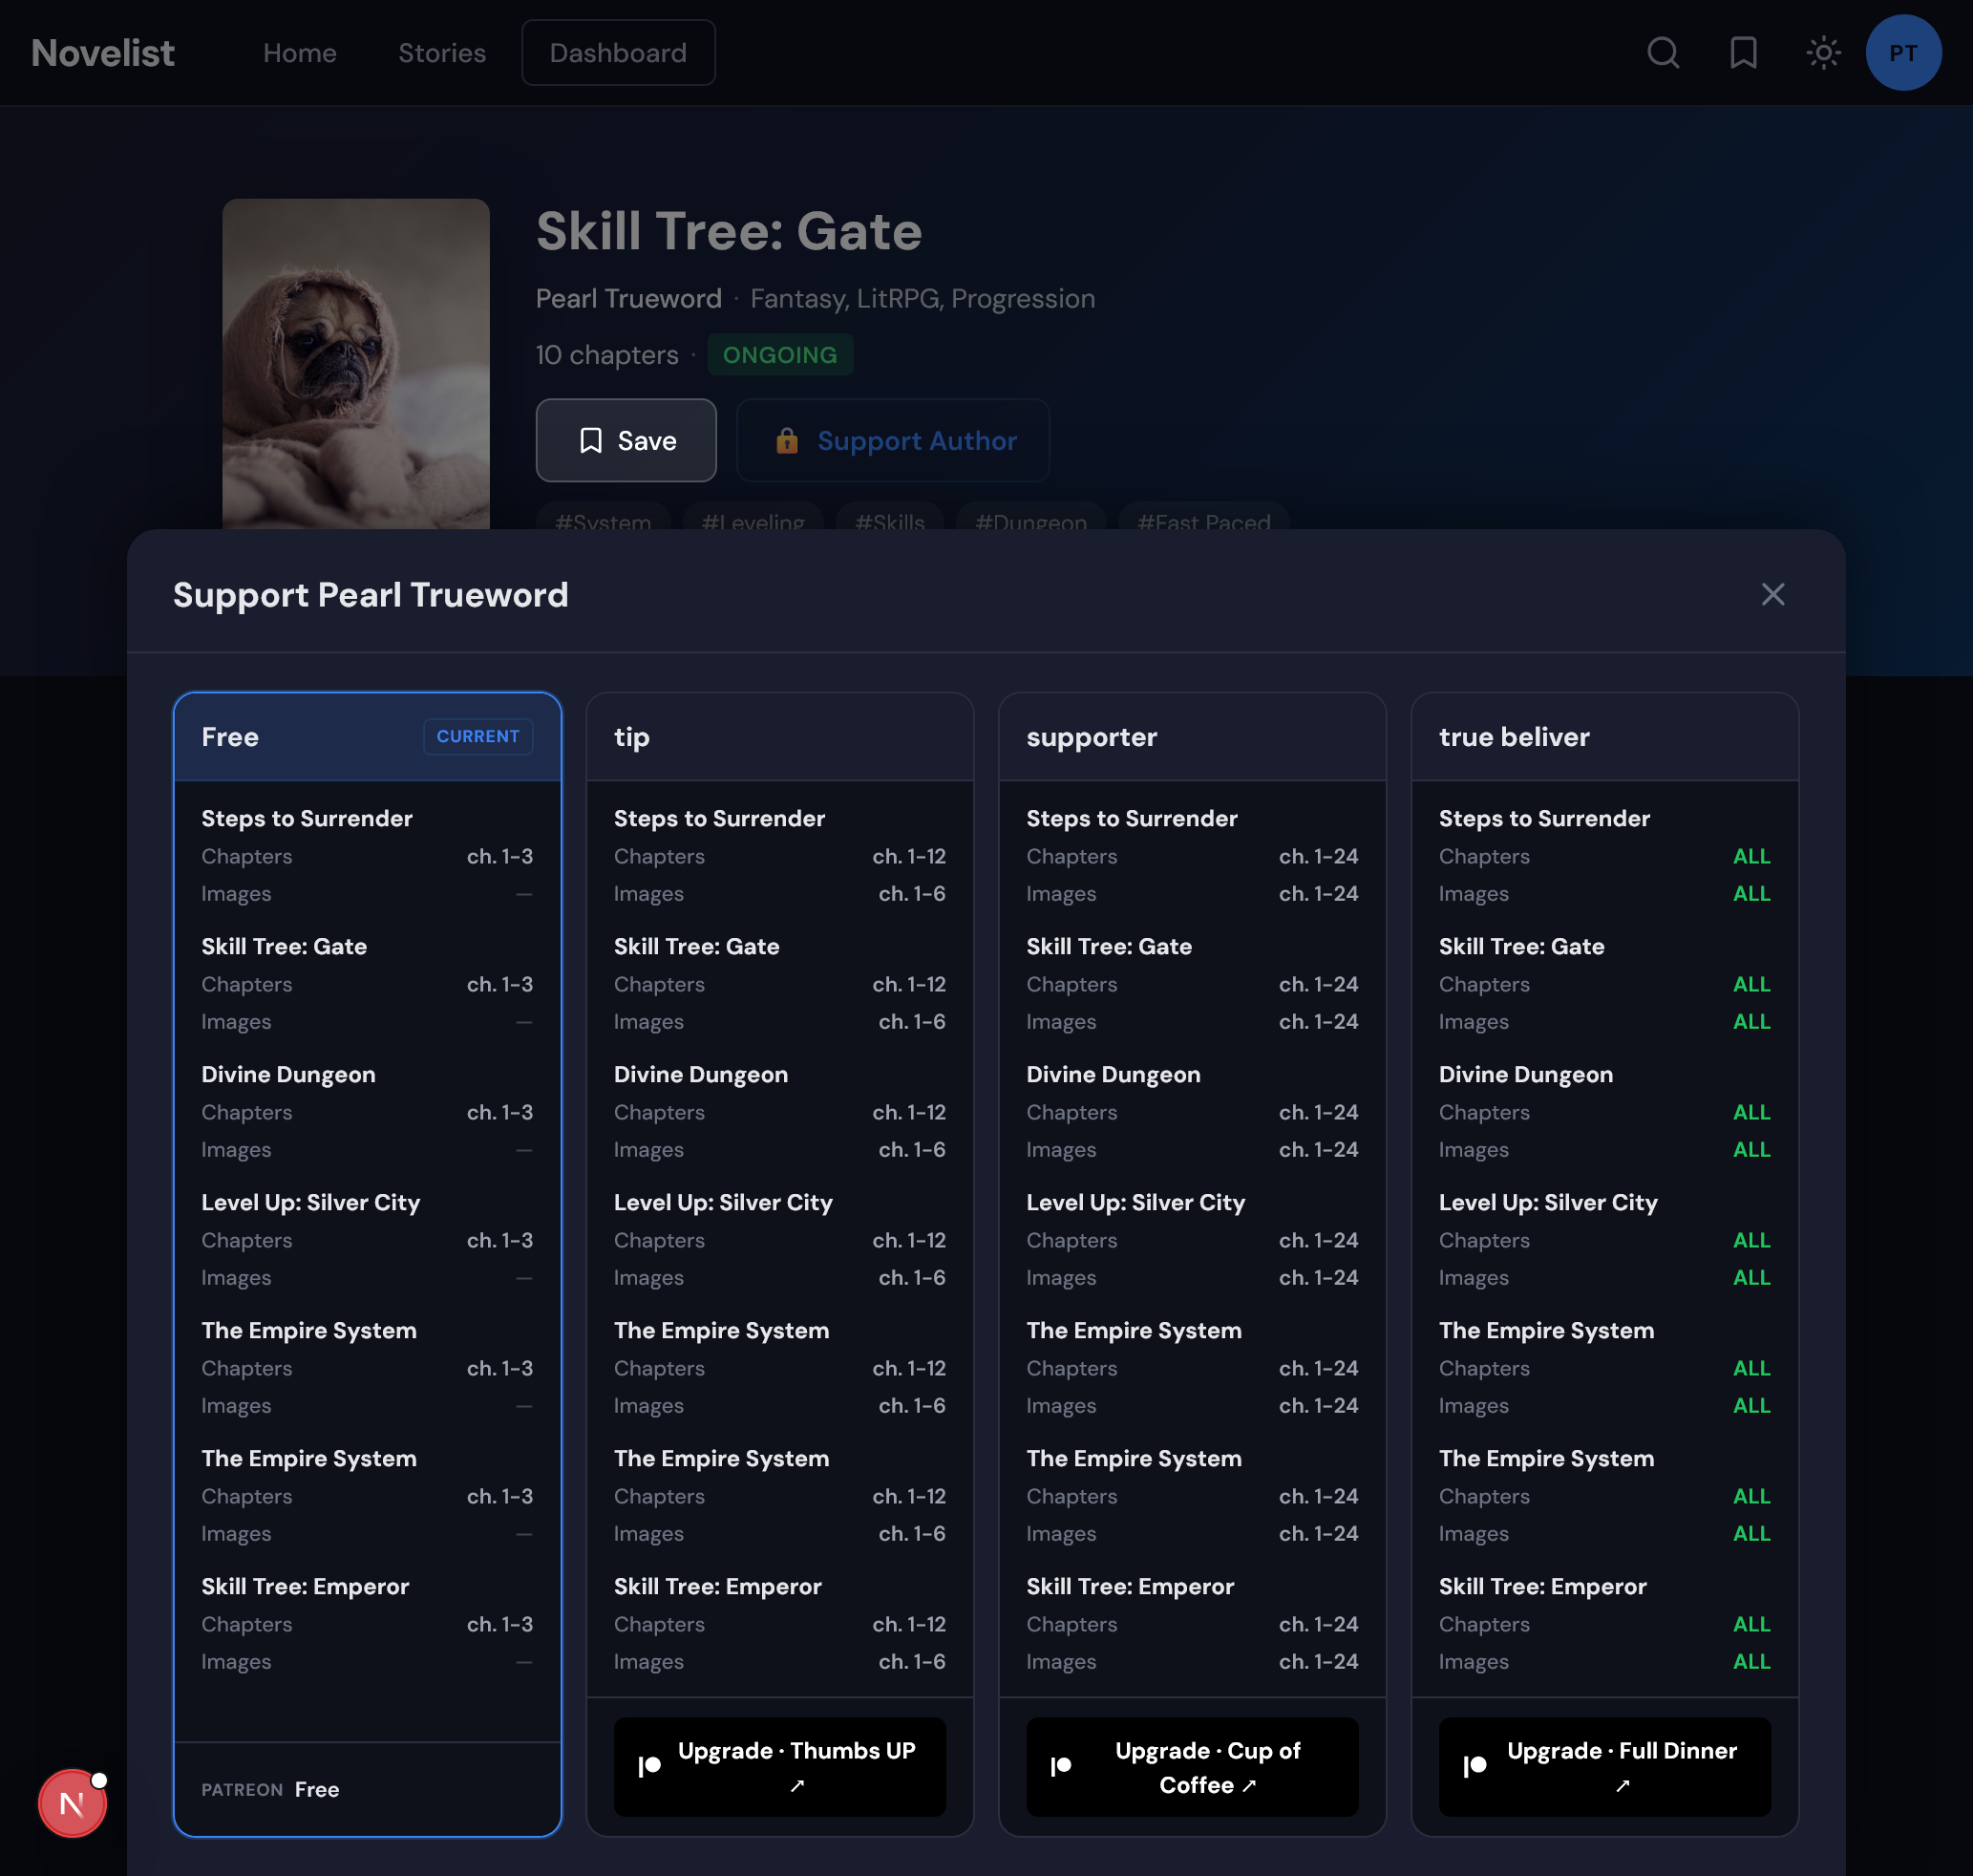Click the Pearl Trueword author name
Viewport: 1973px width, 1876px height.
coord(628,298)
